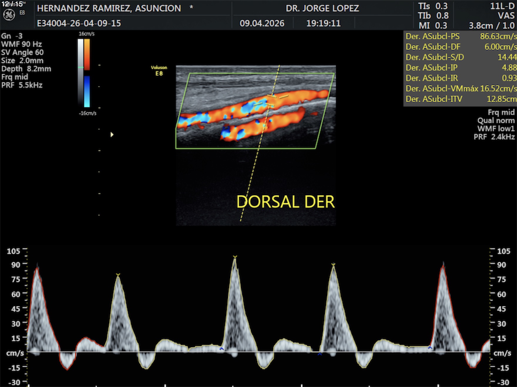Click the PRF 5.5kHz parameter
The image size is (517, 387).
click(22, 85)
